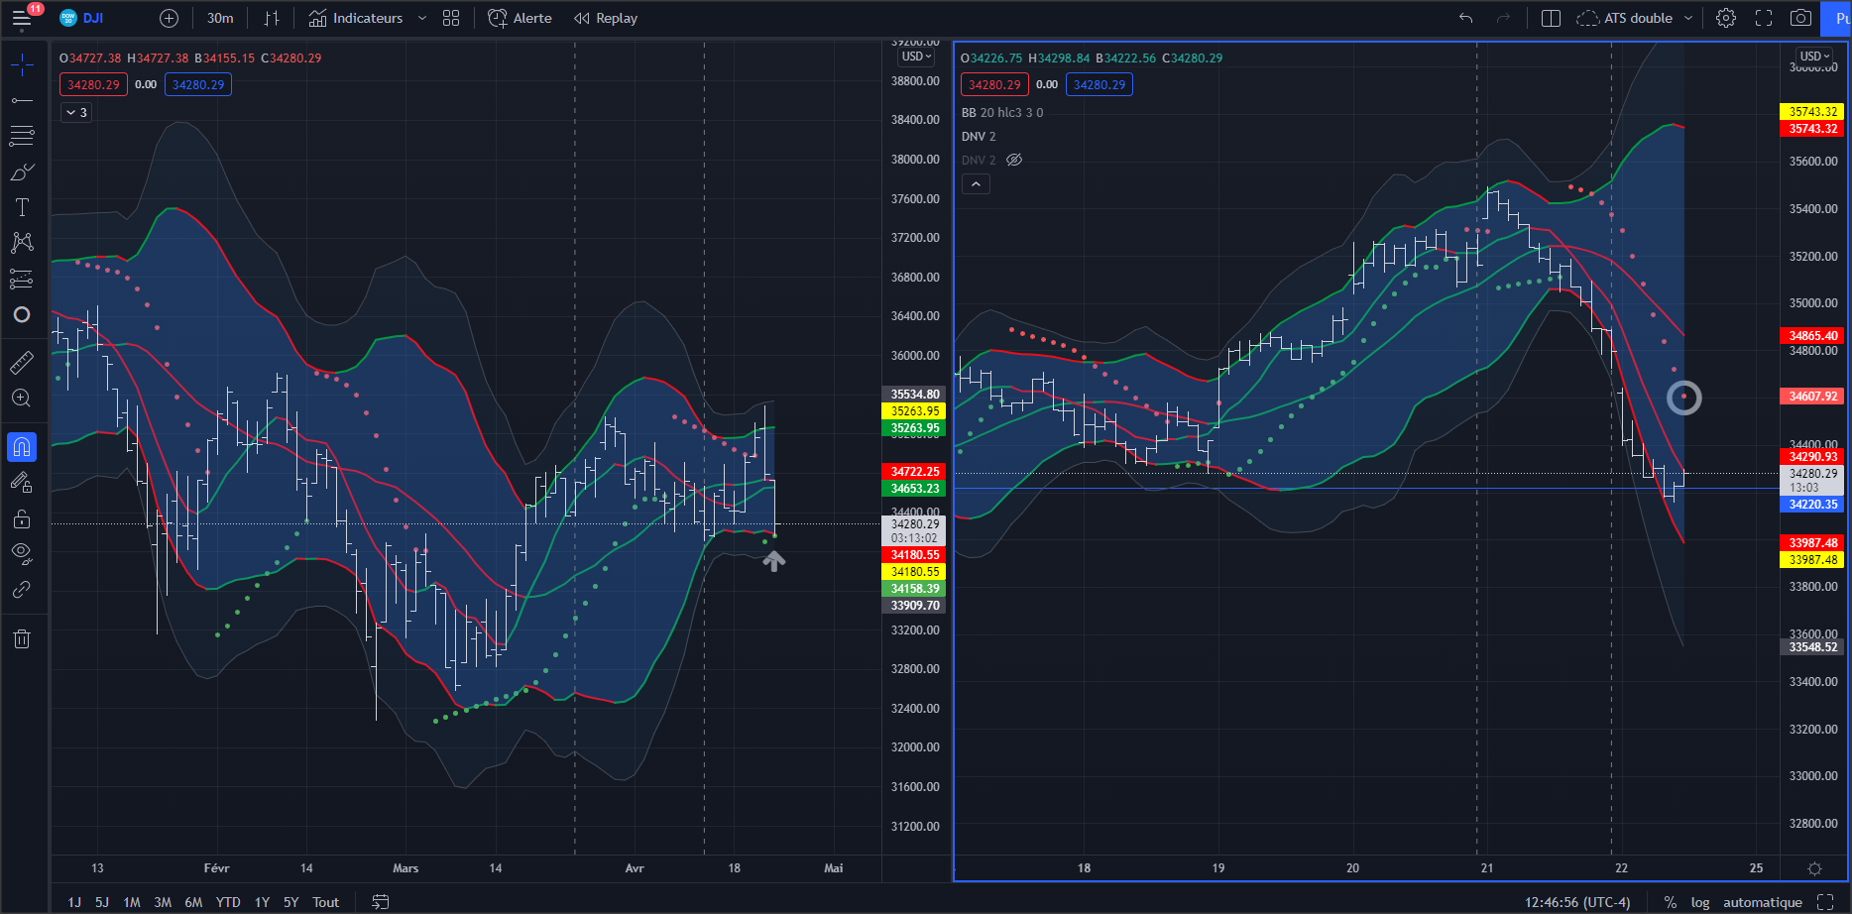Select the YTD time range
The width and height of the screenshot is (1852, 914).
tap(228, 902)
